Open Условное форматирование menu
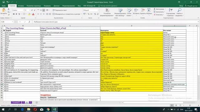Screen dimensions: 200x112 [107, 12]
